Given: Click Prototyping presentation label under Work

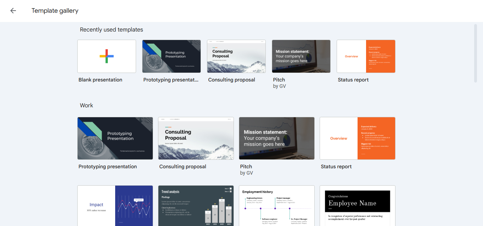Looking at the screenshot, I should tap(108, 166).
